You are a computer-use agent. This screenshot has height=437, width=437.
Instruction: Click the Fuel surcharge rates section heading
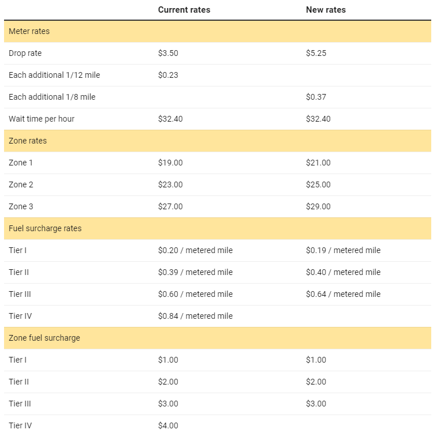(x=45, y=228)
